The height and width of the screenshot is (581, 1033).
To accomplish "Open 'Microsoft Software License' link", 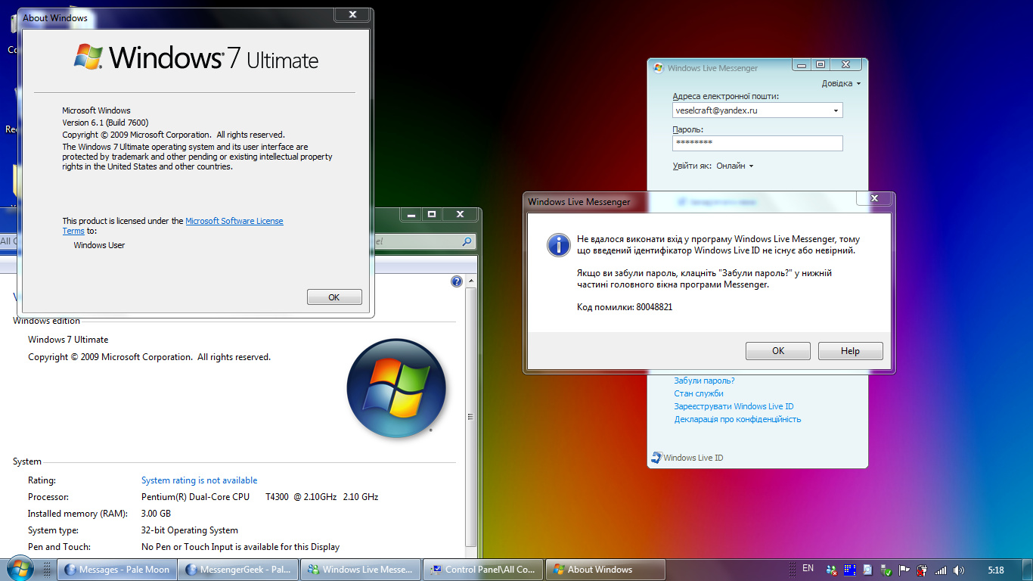I will (x=234, y=221).
